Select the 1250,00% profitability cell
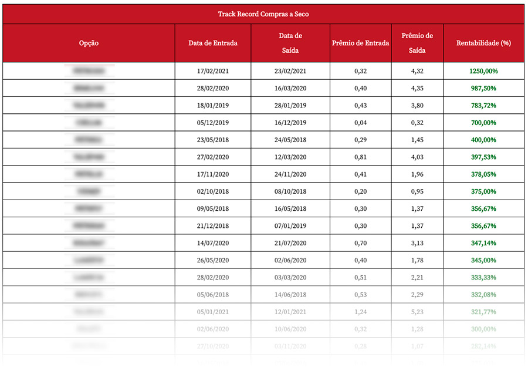This screenshot has height=374, width=528. coord(483,71)
